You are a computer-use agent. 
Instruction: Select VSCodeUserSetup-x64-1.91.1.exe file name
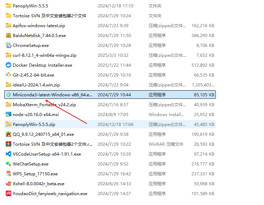(x=47, y=154)
